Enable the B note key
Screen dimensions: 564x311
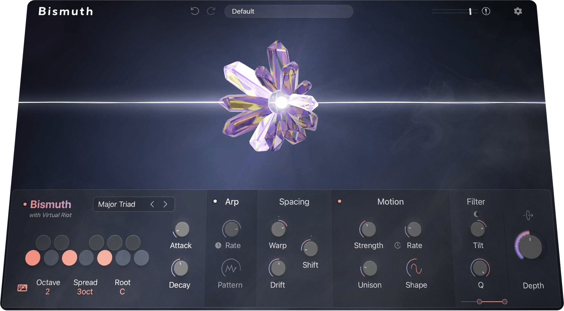pyautogui.click(x=141, y=258)
